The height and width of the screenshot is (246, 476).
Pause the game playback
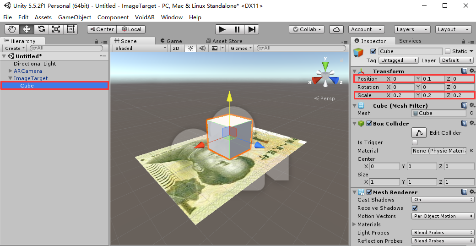pos(237,29)
